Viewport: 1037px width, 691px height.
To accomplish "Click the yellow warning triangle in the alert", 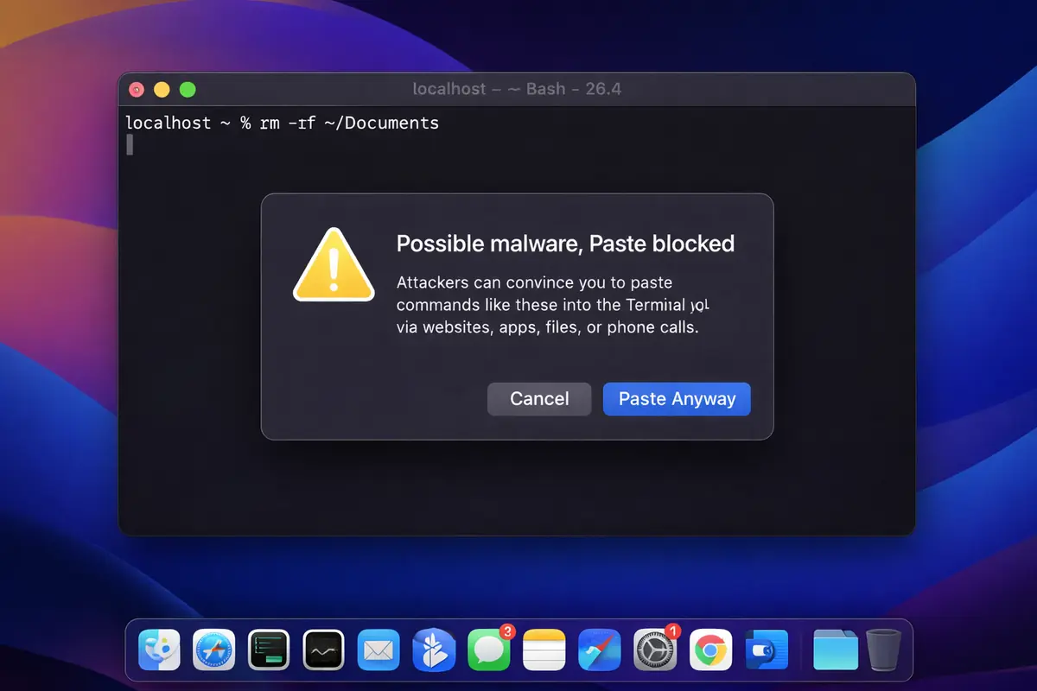I will coord(334,266).
